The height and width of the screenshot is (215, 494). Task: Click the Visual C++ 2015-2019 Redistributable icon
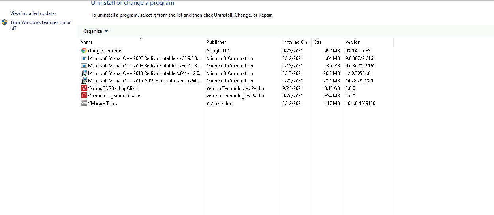[84, 81]
